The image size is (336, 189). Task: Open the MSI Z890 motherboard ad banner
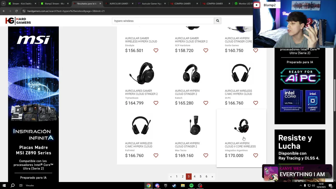33,104
